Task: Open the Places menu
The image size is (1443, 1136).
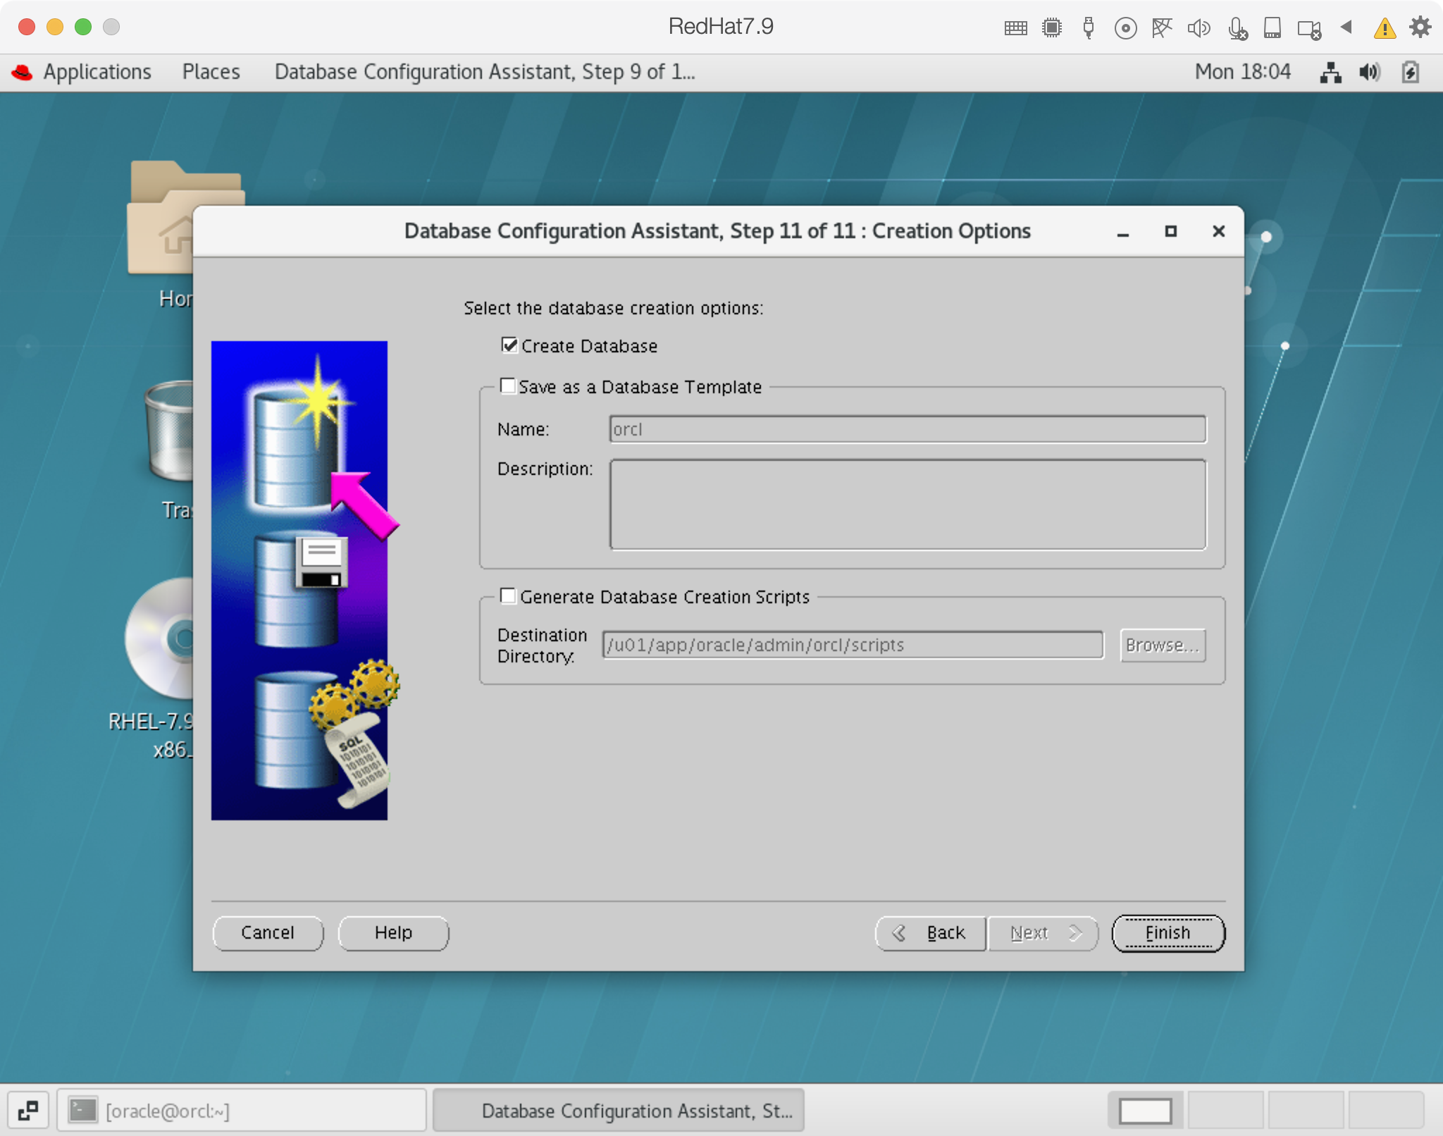Action: pos(211,72)
